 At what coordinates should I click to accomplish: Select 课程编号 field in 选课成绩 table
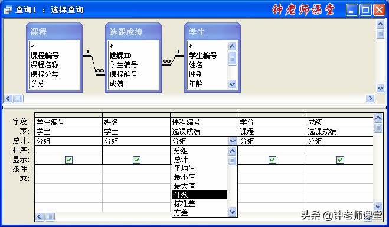123,74
